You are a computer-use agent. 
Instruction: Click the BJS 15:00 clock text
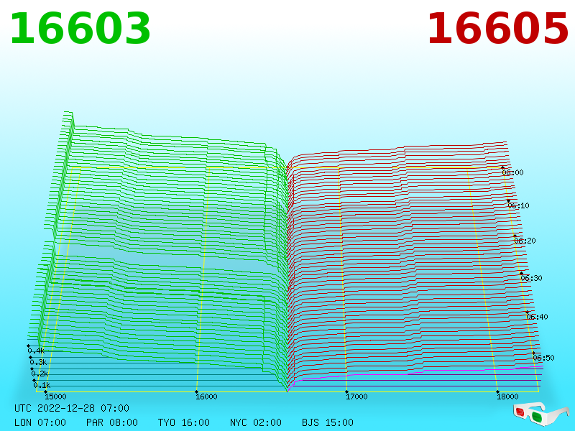coord(328,422)
